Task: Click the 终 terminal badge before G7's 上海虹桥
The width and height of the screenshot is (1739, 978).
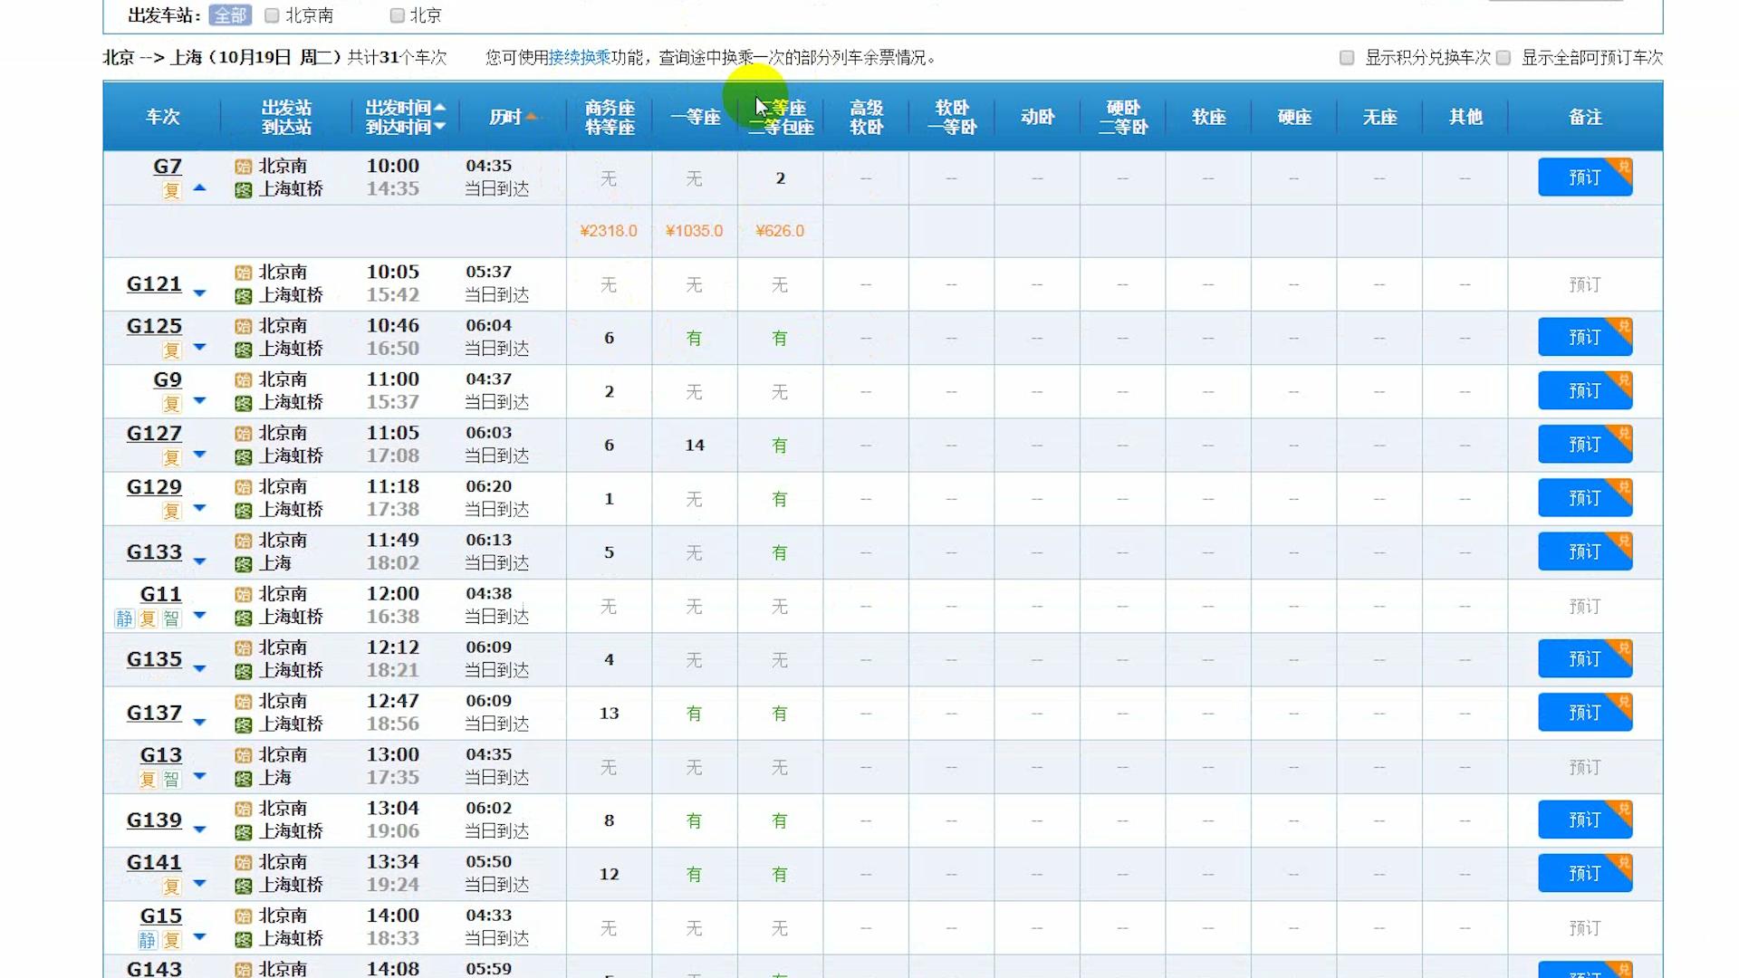Action: [243, 189]
